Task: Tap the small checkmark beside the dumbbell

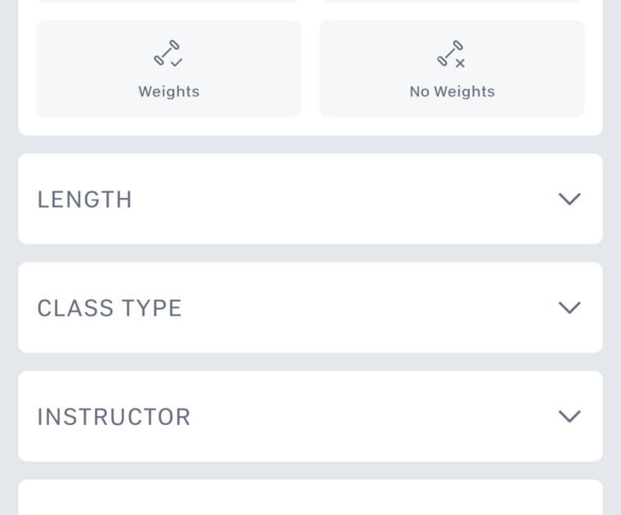Action: point(177,62)
